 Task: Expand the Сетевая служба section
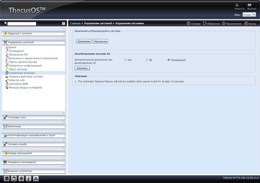(33, 144)
